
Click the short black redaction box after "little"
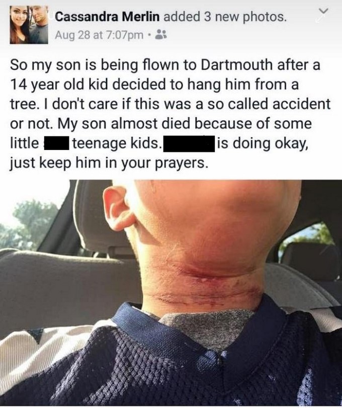tap(57, 143)
